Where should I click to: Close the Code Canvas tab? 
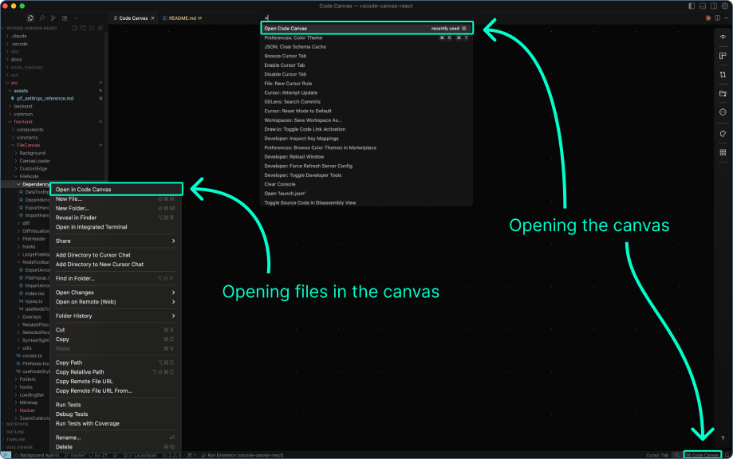pos(152,18)
